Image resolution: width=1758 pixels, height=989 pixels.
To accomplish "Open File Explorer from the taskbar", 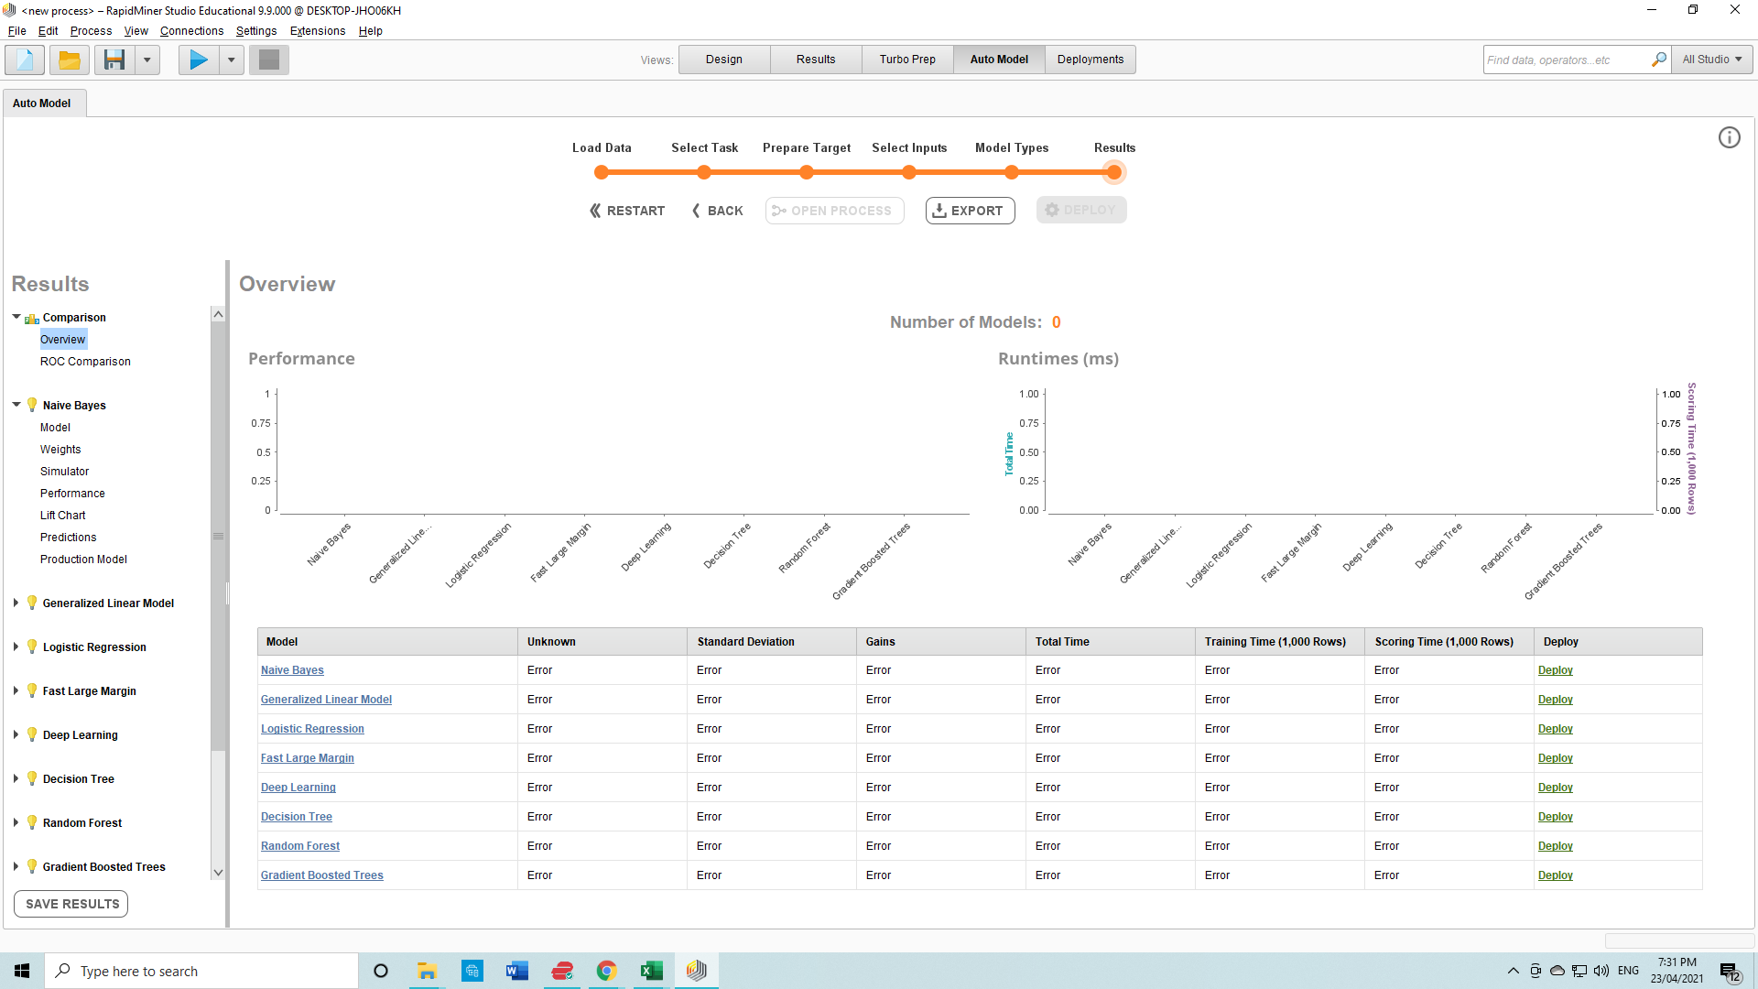I will tap(427, 971).
